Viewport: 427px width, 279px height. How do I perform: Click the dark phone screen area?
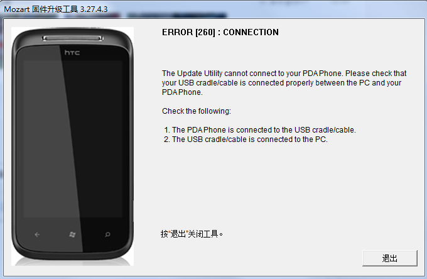coord(73,139)
